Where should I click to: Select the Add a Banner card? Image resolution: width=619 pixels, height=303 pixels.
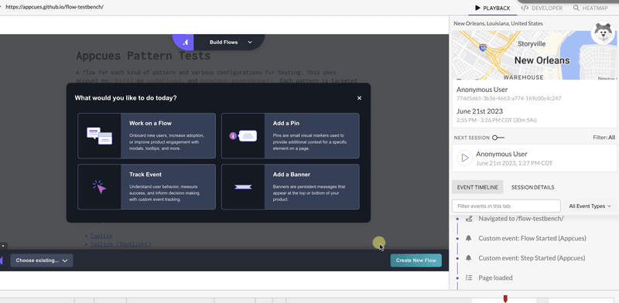[x=290, y=186]
